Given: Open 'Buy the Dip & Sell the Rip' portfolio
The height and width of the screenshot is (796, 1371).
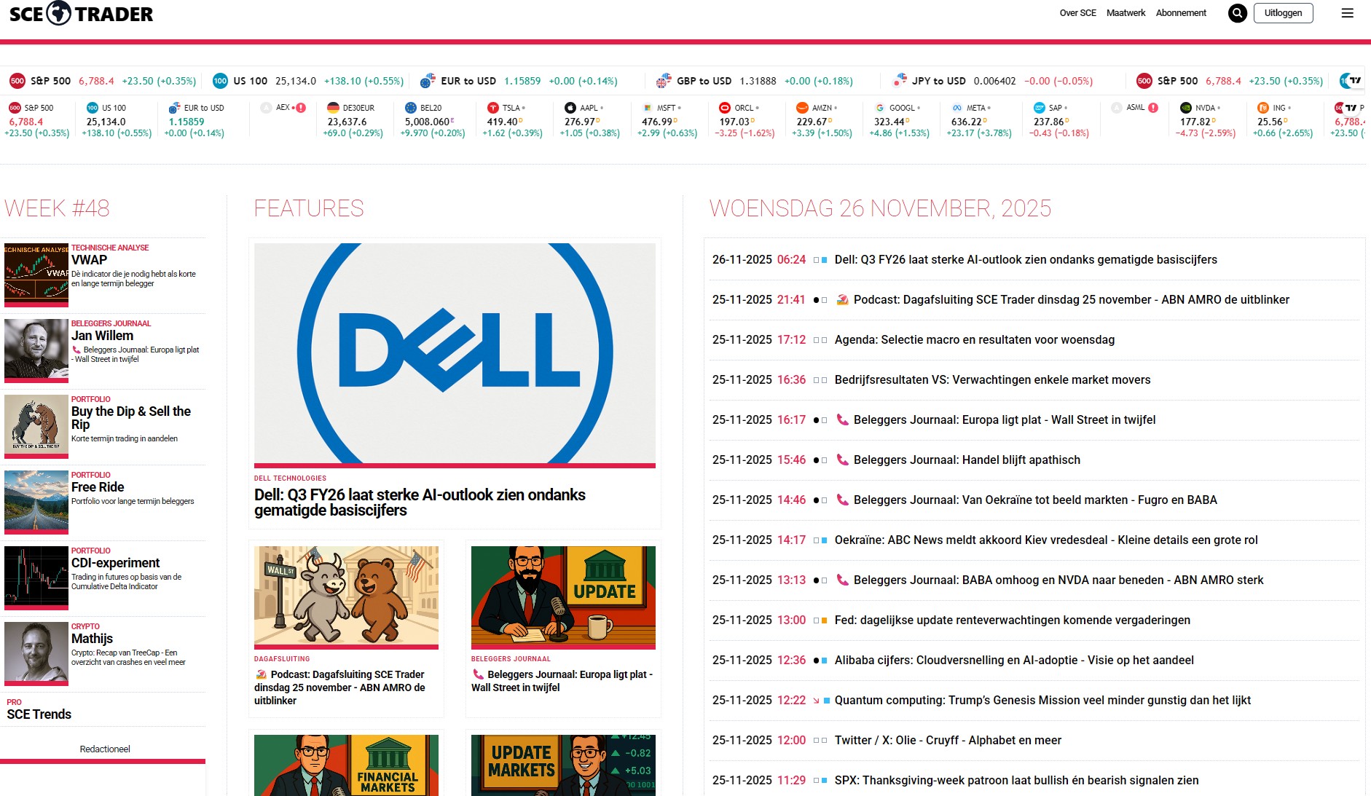Looking at the screenshot, I should (131, 418).
